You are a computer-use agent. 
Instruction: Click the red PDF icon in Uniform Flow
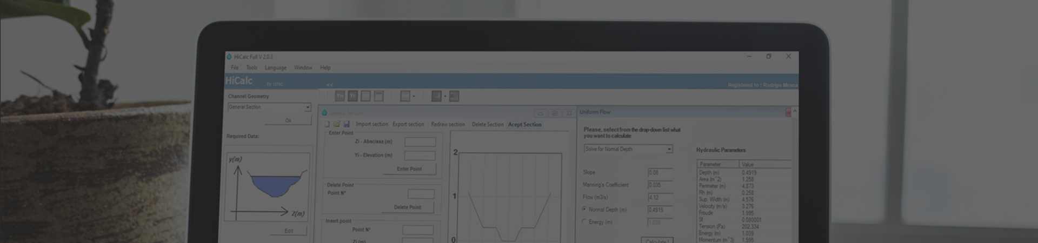788,112
